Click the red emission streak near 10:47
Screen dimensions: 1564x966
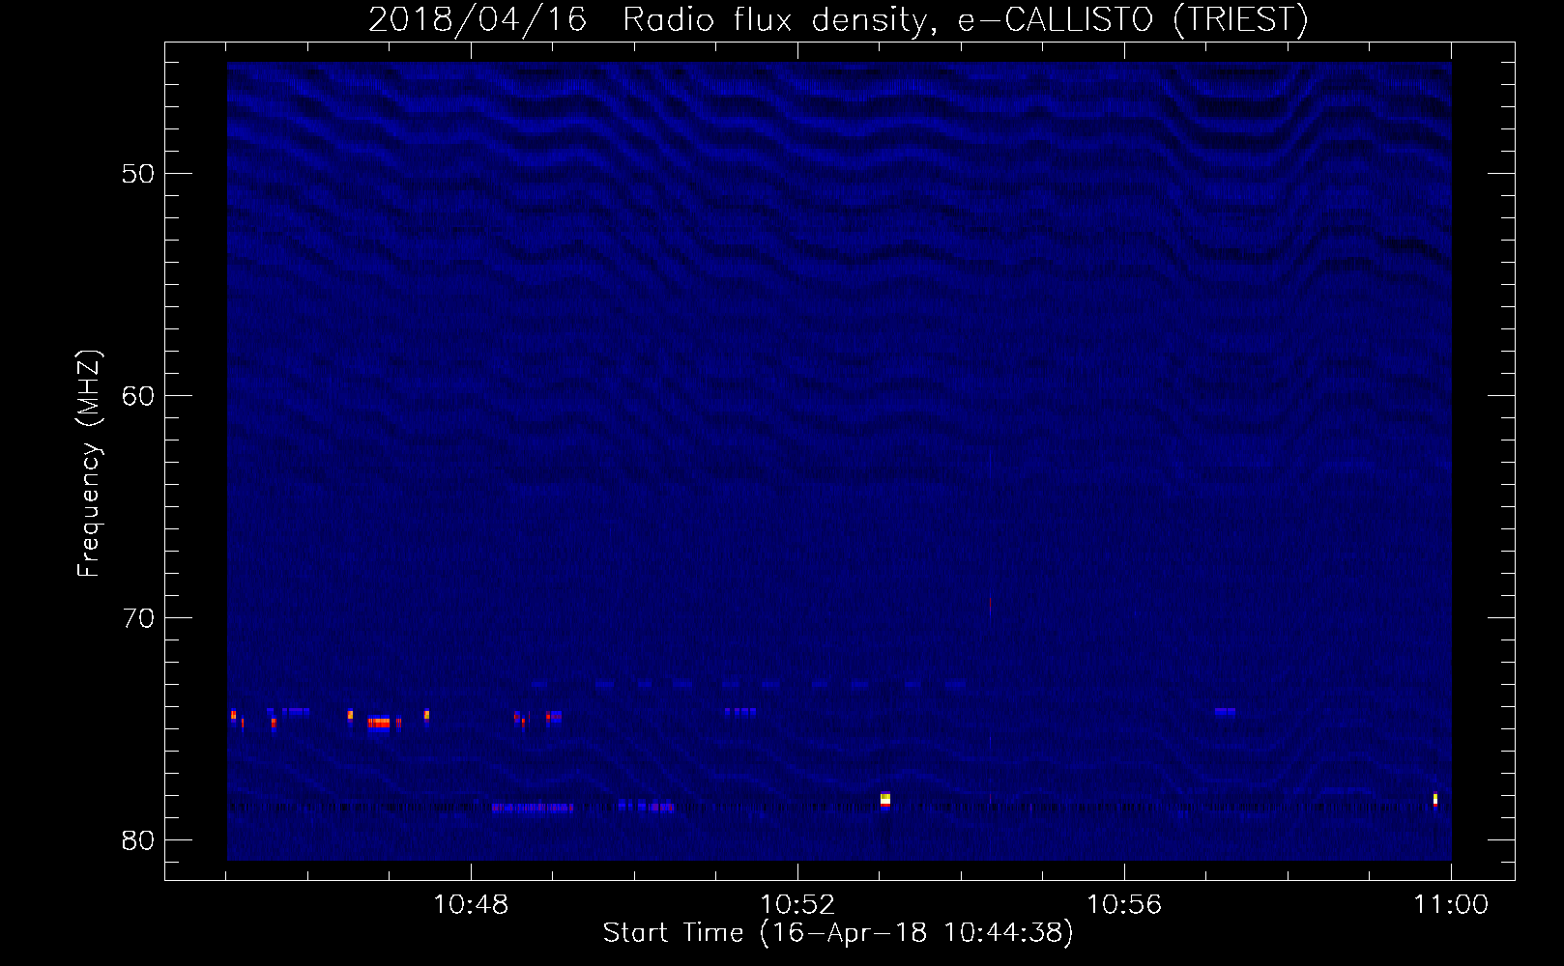pyautogui.click(x=378, y=723)
